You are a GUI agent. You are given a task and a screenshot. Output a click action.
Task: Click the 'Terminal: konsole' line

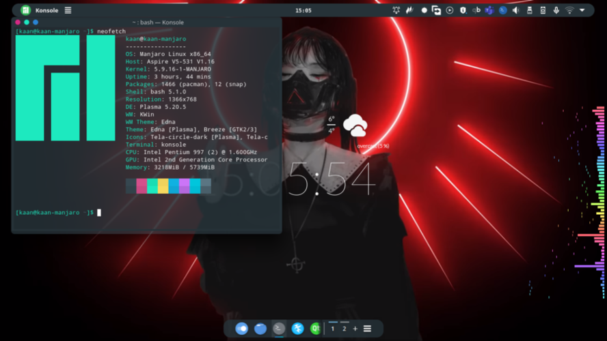click(156, 145)
